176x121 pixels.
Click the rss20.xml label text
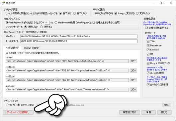(x=10, y=76)
